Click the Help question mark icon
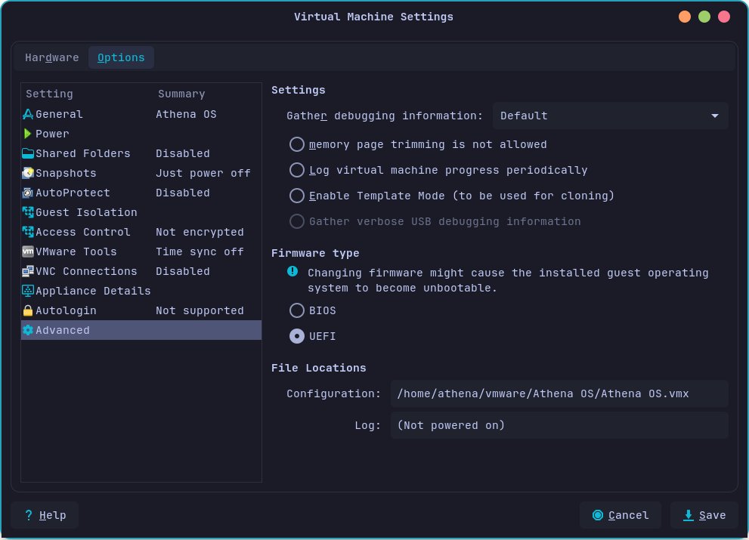Viewport: 749px width, 540px height. (x=28, y=515)
